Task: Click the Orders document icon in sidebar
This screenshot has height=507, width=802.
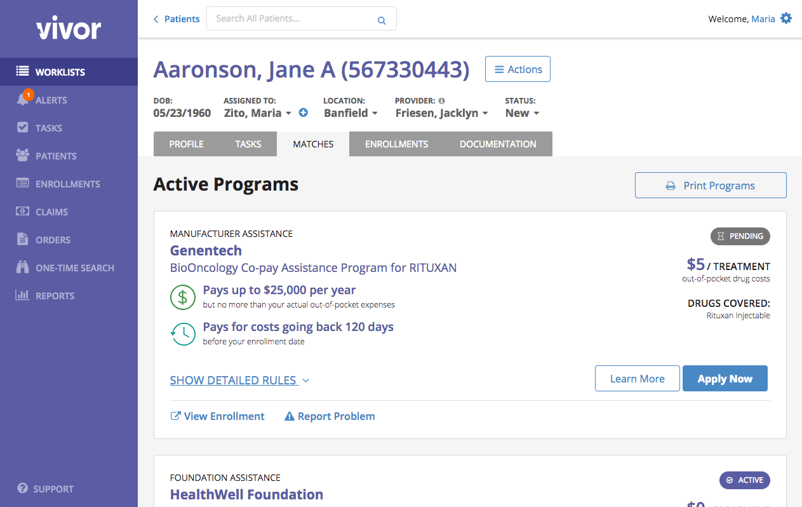Action: [x=22, y=239]
